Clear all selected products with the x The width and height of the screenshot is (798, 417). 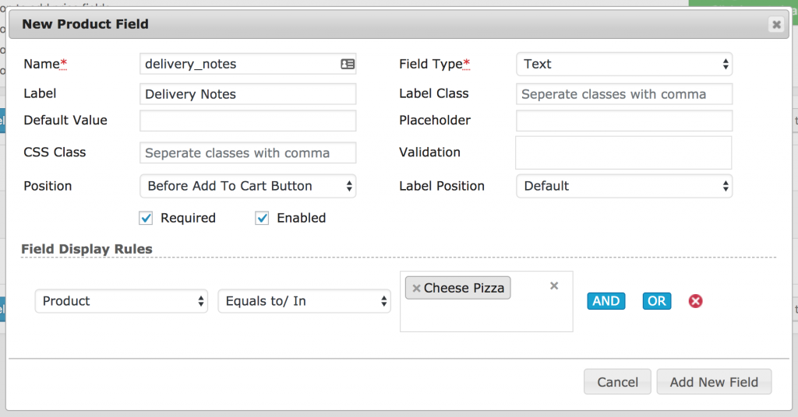pos(554,286)
